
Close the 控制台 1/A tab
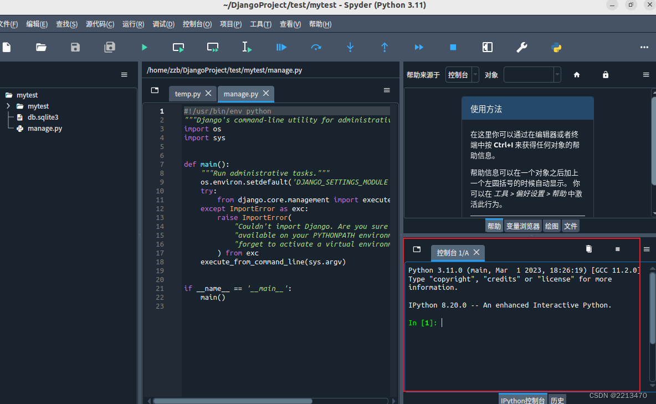point(476,253)
